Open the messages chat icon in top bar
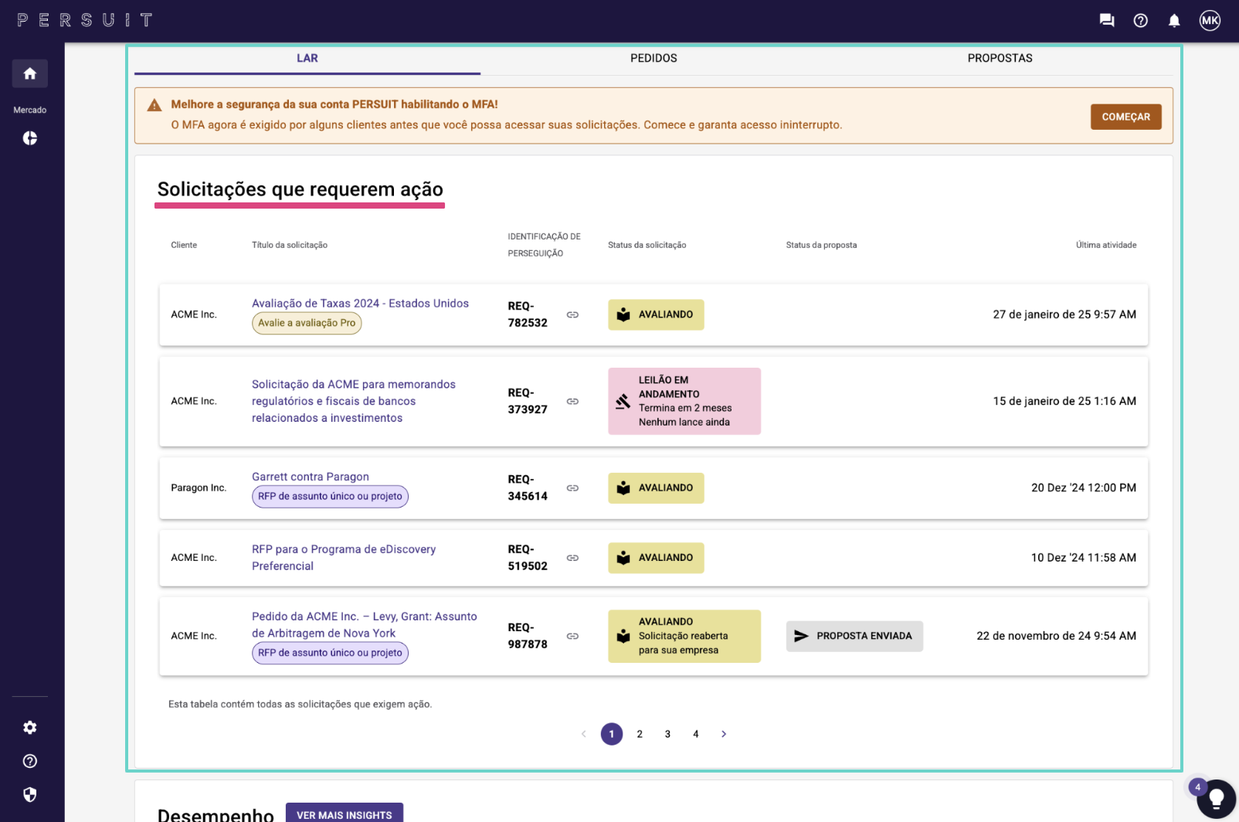1239x822 pixels. (1107, 21)
